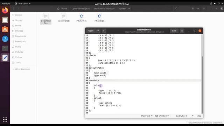The width and height of the screenshot is (224, 126).
Task: Click Files search icon
Action: point(176,8)
